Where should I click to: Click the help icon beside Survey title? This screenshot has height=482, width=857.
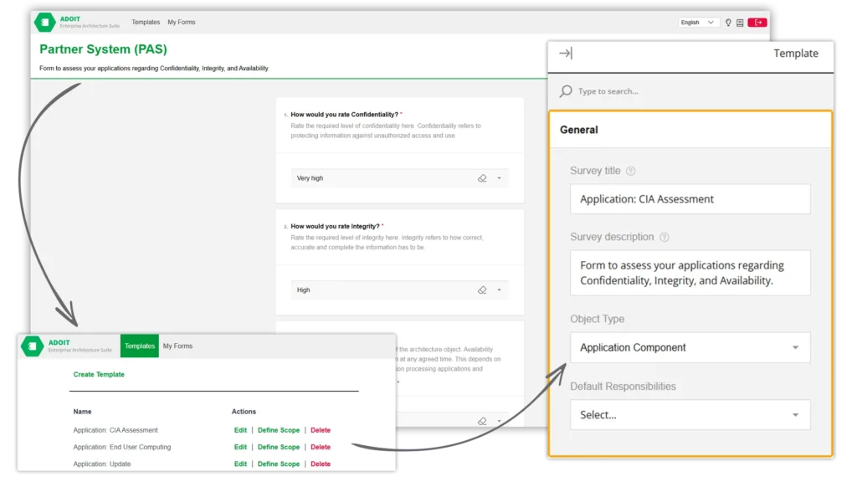[631, 171]
